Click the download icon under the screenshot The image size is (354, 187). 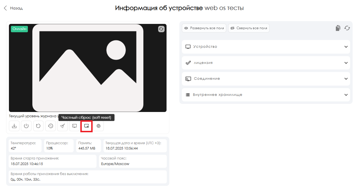[x=14, y=126]
